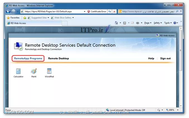Click the Read Mail icon
The height and width of the screenshot is (118, 189).
(132, 23)
